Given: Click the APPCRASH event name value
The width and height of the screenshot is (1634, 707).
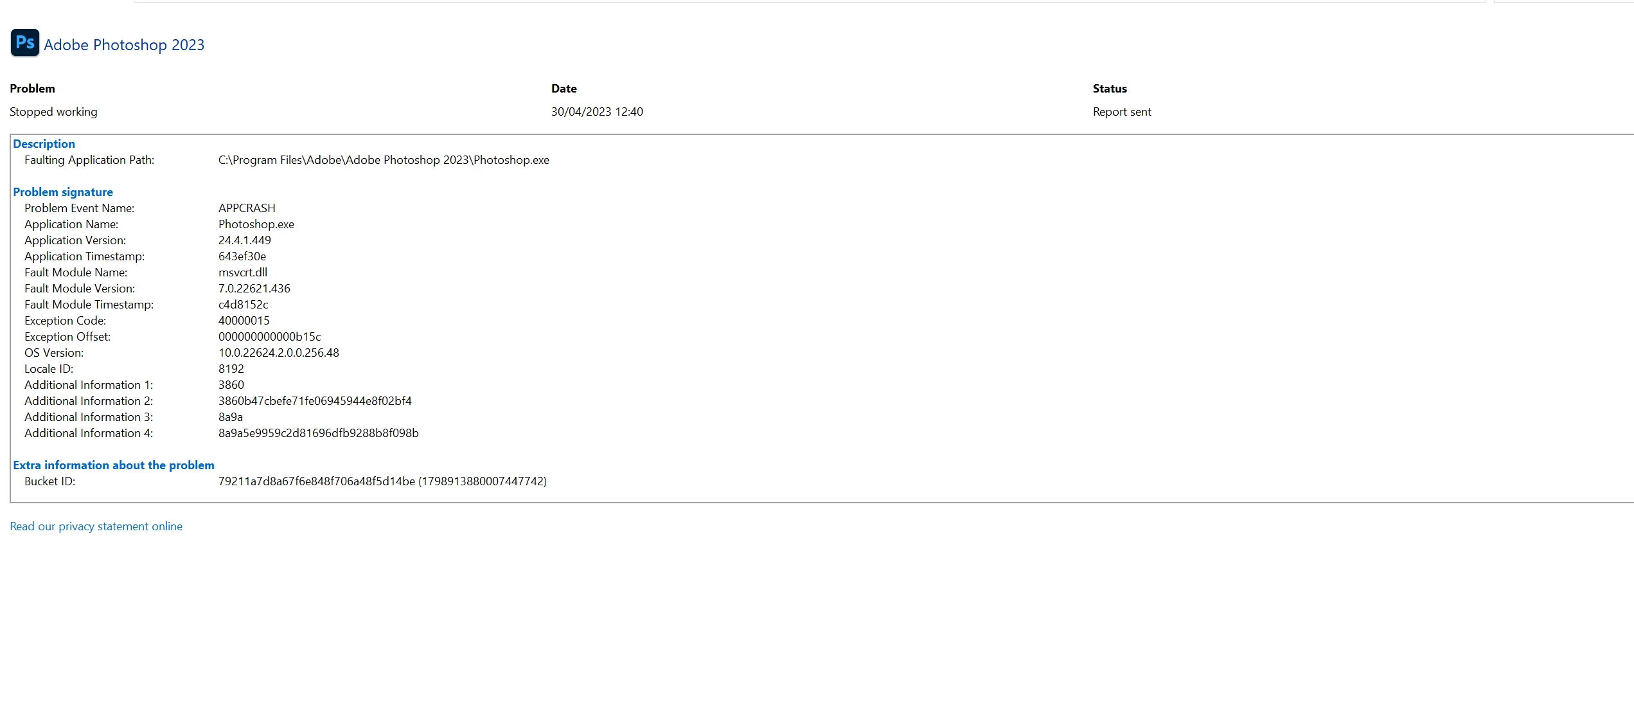Looking at the screenshot, I should tap(247, 208).
